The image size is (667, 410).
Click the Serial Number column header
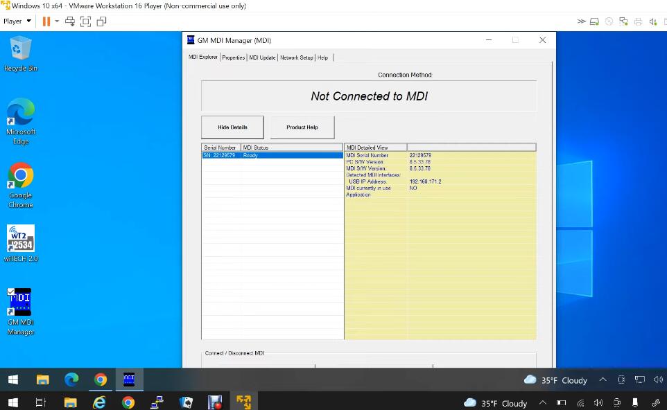pos(220,148)
